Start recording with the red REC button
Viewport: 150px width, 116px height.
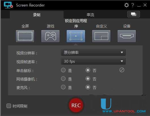click(76, 106)
